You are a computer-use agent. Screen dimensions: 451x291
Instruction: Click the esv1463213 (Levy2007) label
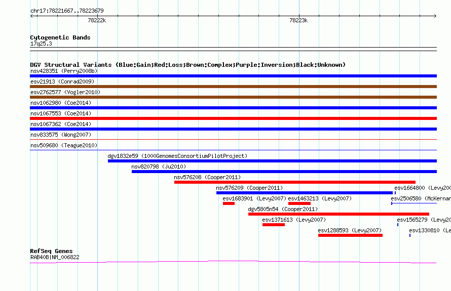pos(320,198)
